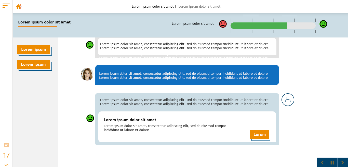Go to previous slide arrow
Screen dimensions: 348x167
point(322,162)
